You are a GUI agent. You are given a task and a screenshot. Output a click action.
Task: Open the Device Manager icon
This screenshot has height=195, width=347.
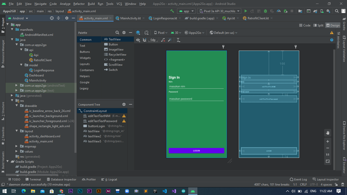coord(322,11)
